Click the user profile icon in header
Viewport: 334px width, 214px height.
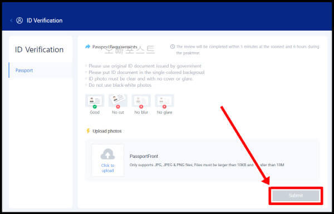pyautogui.click(x=19, y=21)
